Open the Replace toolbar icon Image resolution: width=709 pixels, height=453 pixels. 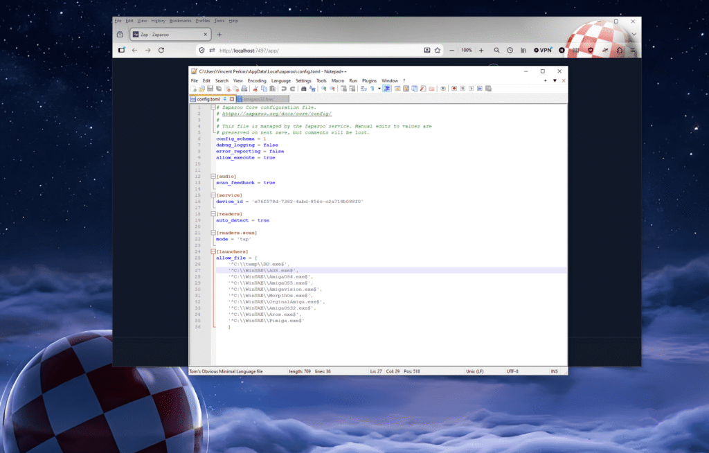click(312, 89)
